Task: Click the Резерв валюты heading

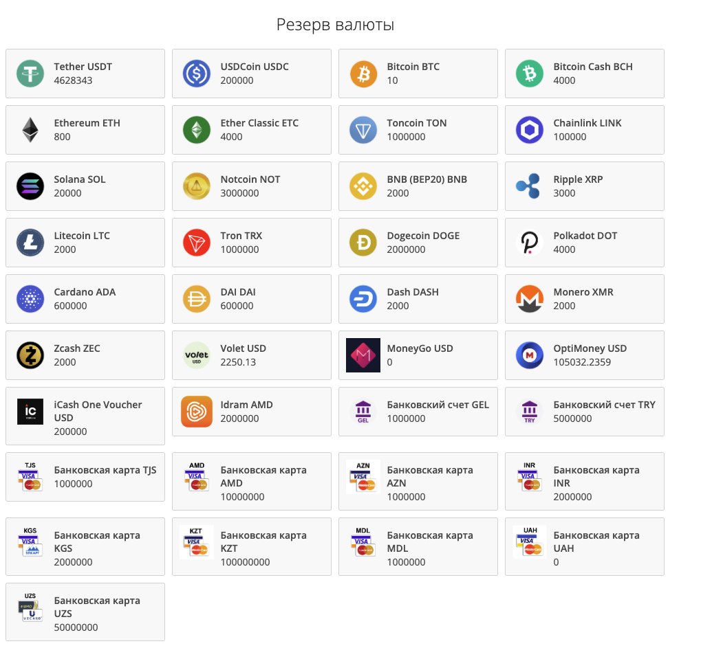Action: coord(335,25)
